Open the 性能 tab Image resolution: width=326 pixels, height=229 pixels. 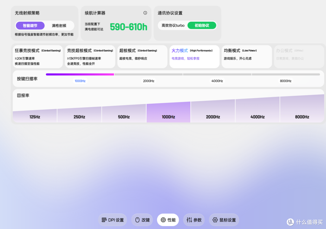click(x=168, y=220)
